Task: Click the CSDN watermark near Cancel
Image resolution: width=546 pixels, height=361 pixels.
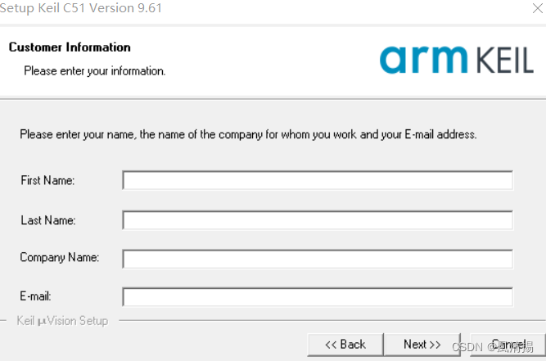Action: tap(492, 347)
